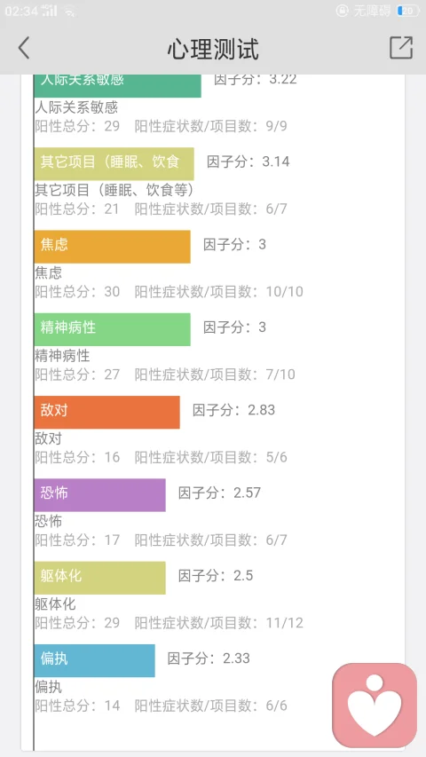The image size is (426, 757).
Task: Open the share/export icon
Action: pos(401,47)
